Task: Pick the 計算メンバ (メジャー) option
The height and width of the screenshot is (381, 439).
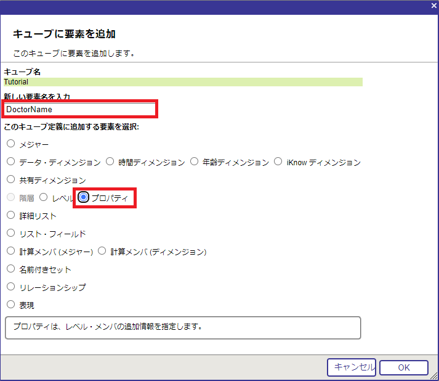Action: 10,251
